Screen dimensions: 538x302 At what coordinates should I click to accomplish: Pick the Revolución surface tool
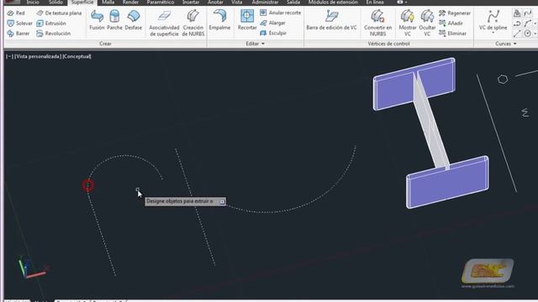(x=54, y=34)
